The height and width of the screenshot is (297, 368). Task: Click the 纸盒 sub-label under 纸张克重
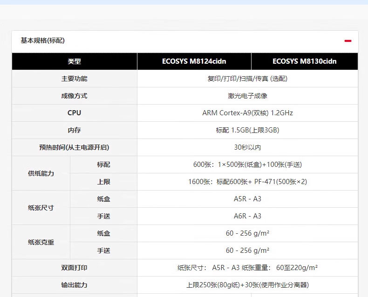pyautogui.click(x=103, y=233)
